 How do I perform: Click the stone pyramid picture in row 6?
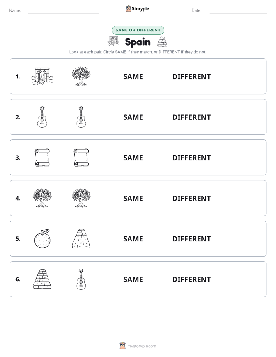[x=42, y=279]
